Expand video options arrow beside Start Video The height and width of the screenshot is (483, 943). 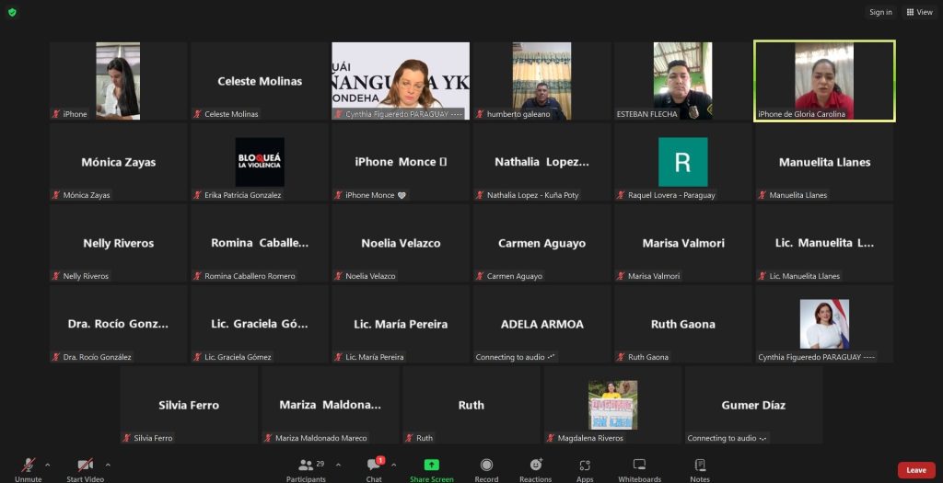(108, 465)
